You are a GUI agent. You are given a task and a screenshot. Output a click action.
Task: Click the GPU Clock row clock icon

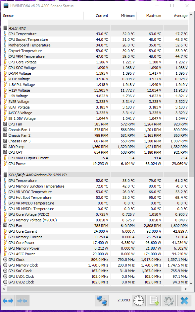(5, 260)
